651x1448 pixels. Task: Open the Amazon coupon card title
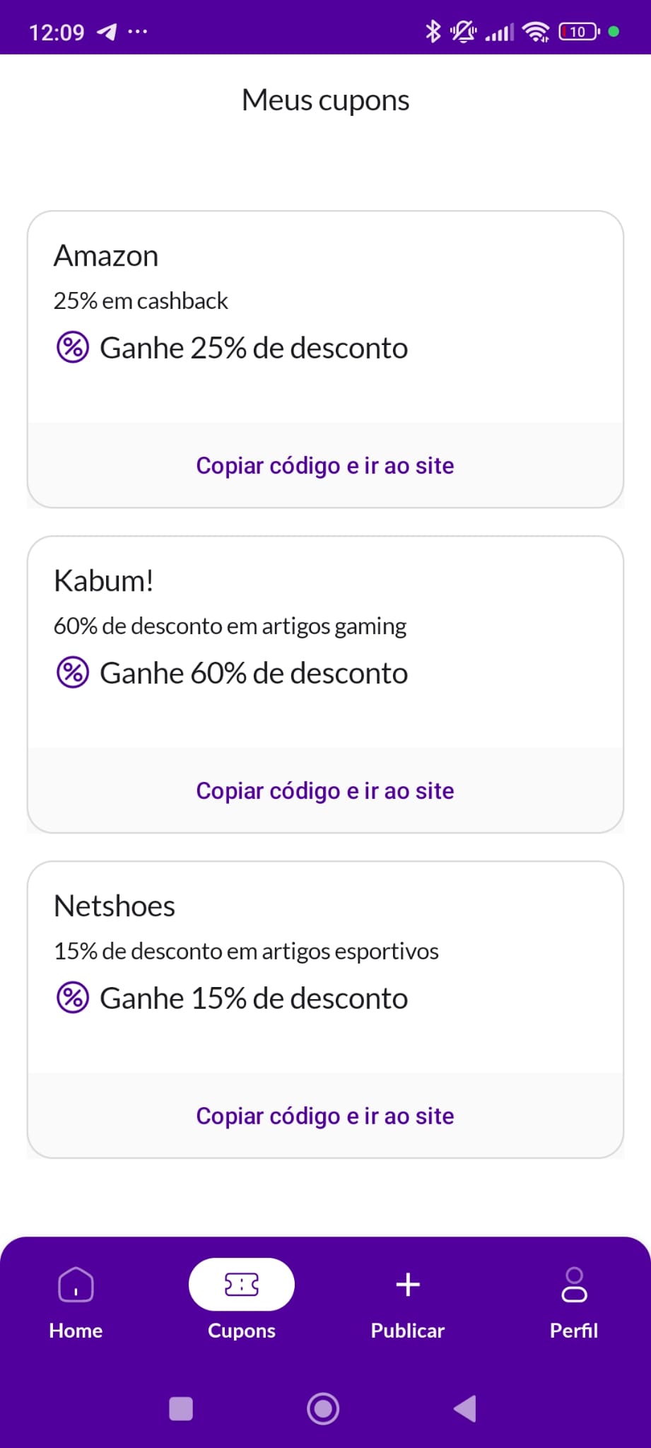click(x=106, y=256)
